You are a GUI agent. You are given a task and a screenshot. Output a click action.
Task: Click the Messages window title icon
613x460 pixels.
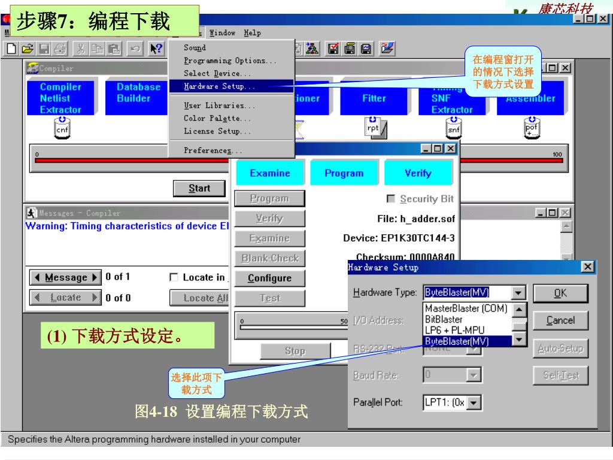coord(31,213)
